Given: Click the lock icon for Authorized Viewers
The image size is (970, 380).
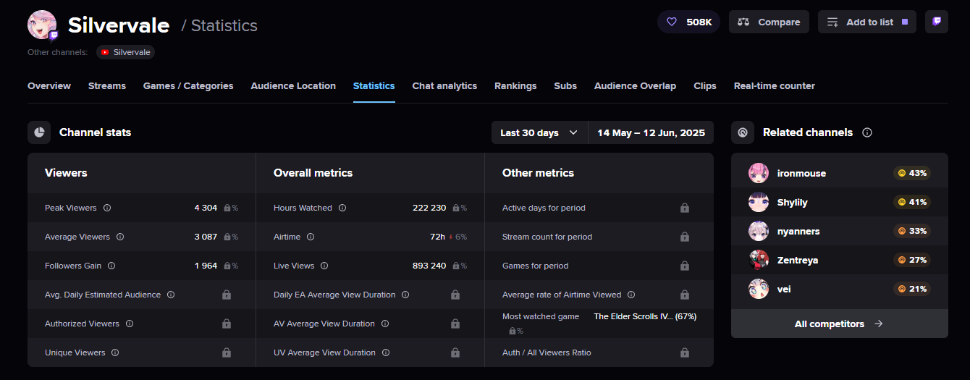Looking at the screenshot, I should pyautogui.click(x=227, y=324).
